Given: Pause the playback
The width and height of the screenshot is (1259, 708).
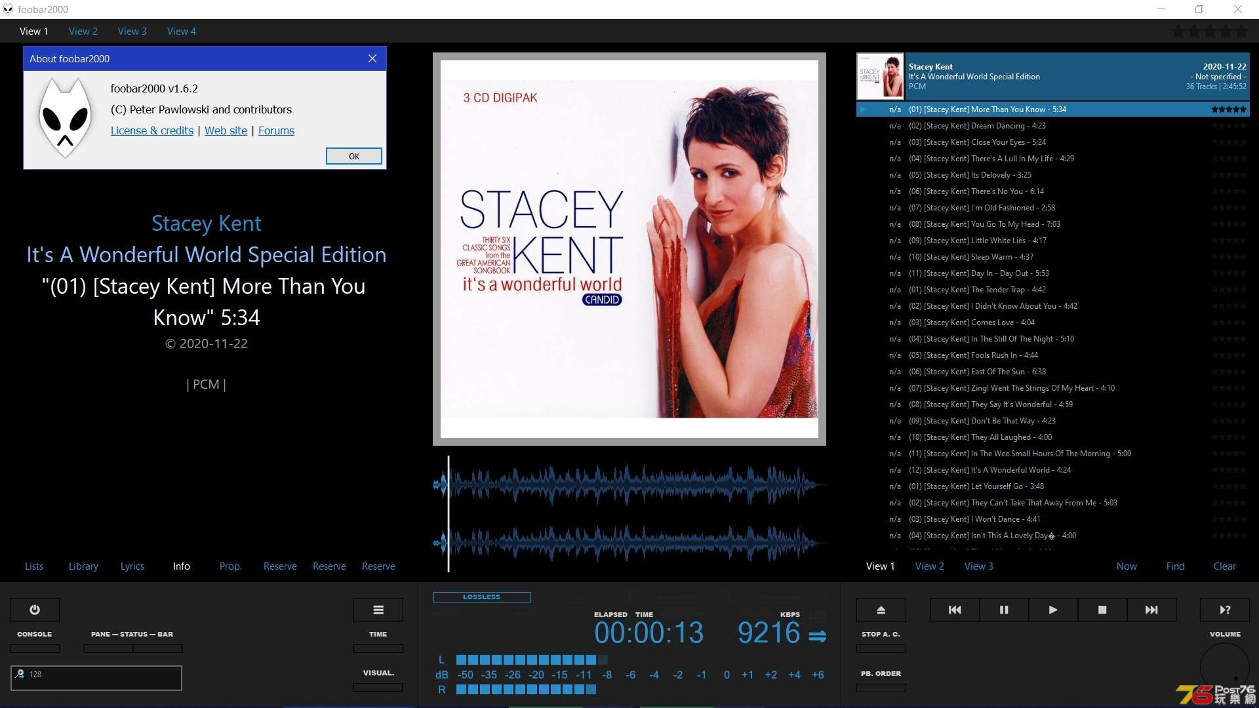Looking at the screenshot, I should point(1004,610).
